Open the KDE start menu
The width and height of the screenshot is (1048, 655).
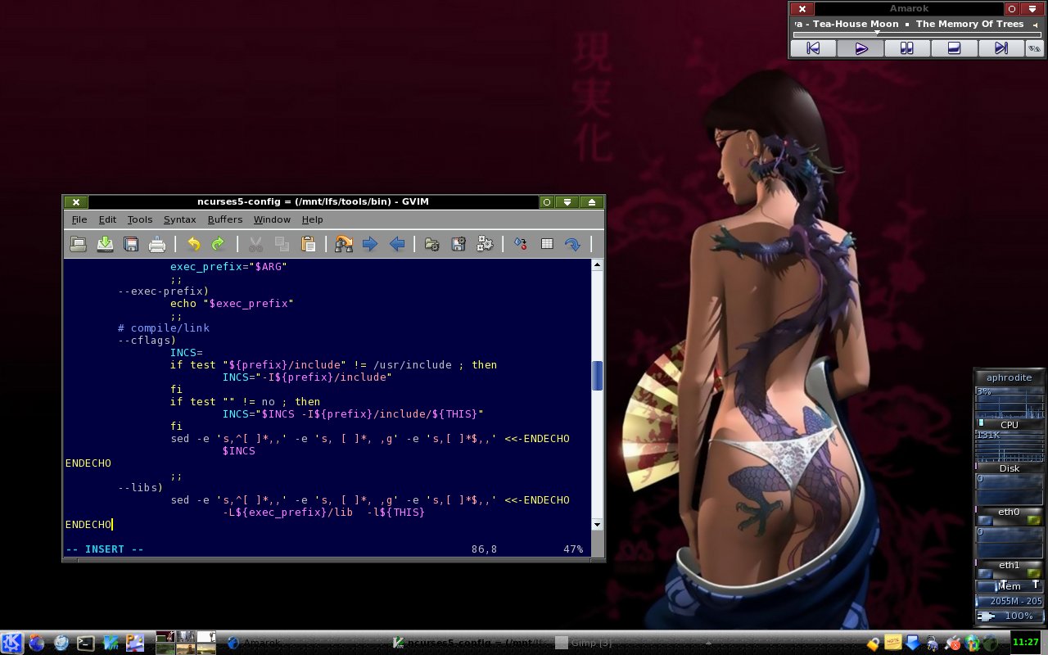click(11, 644)
